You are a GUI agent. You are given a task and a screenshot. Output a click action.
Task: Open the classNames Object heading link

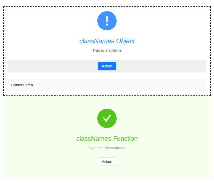(x=107, y=41)
